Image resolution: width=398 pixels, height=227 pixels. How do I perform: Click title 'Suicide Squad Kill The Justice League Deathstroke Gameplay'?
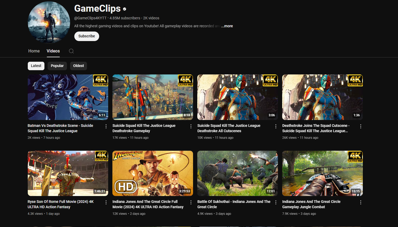(144, 128)
